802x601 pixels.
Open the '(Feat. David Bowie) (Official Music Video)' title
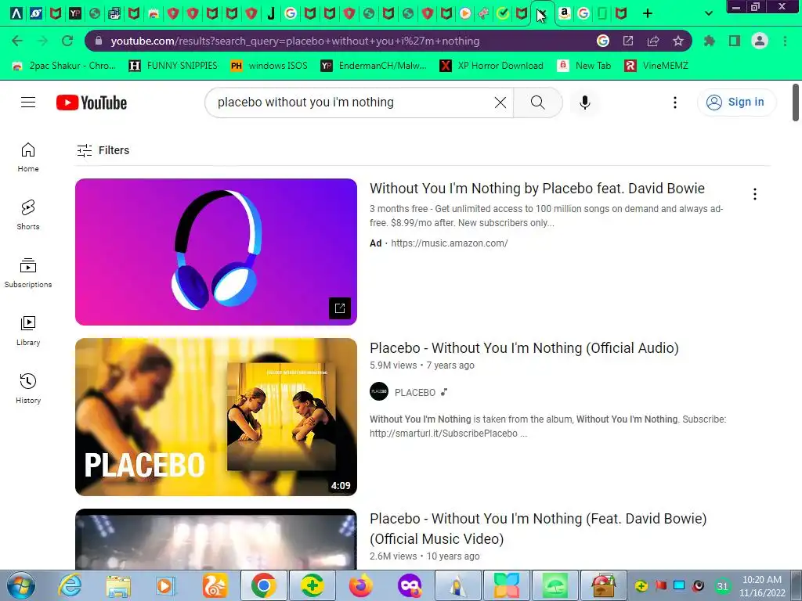(538, 528)
